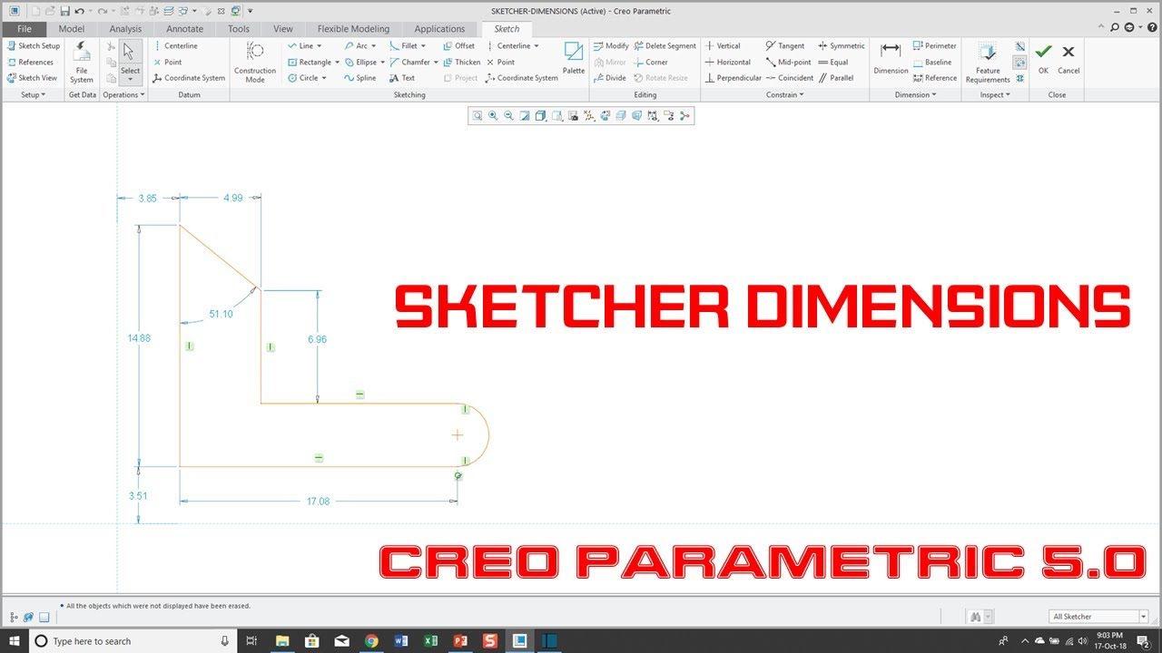Image resolution: width=1162 pixels, height=653 pixels.
Task: Click the 51.10 angle dimension value
Action: (x=221, y=314)
